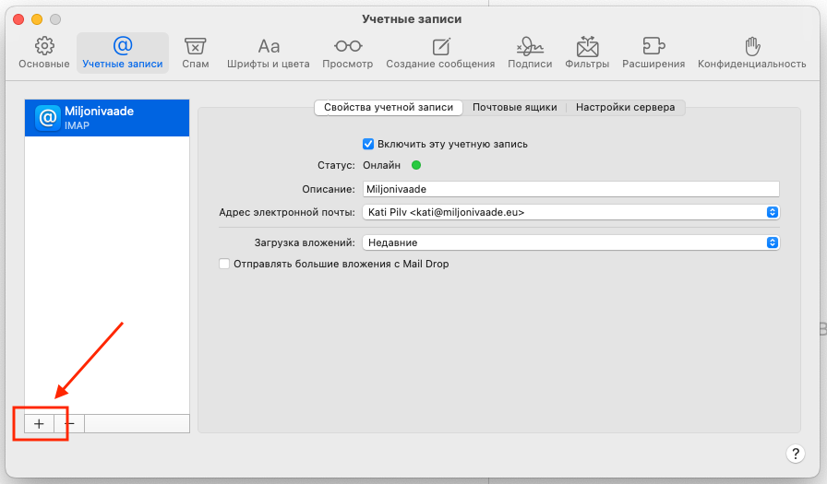Screen dimensions: 827x484
Task: Select the Свойства учетной записи tab
Action: click(389, 107)
